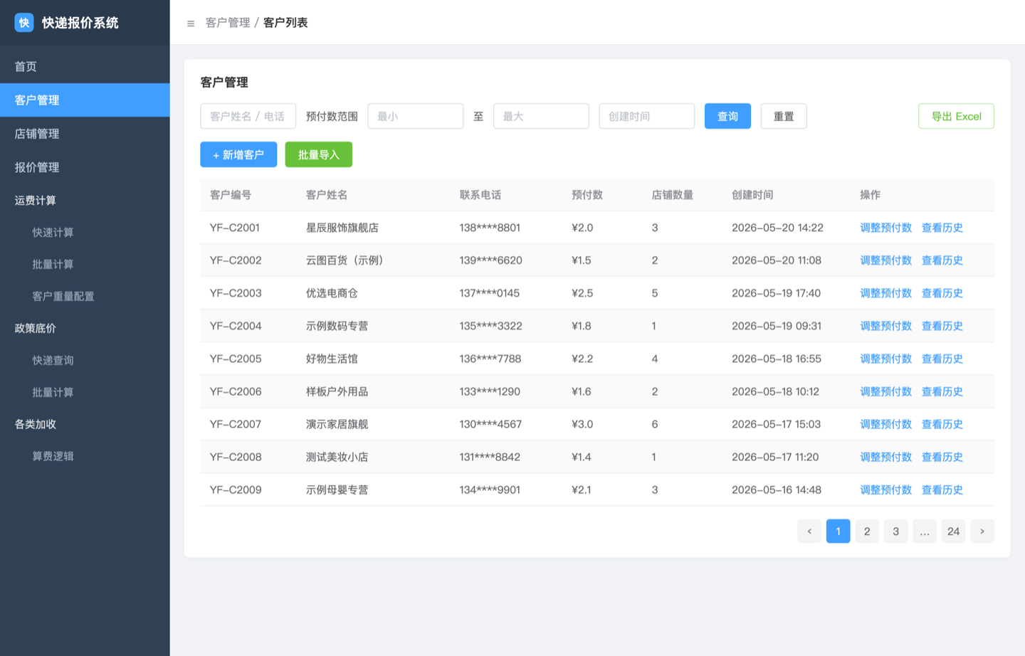Click 查看历史 for YF-C2003
Viewport: 1025px width, 656px height.
click(942, 293)
